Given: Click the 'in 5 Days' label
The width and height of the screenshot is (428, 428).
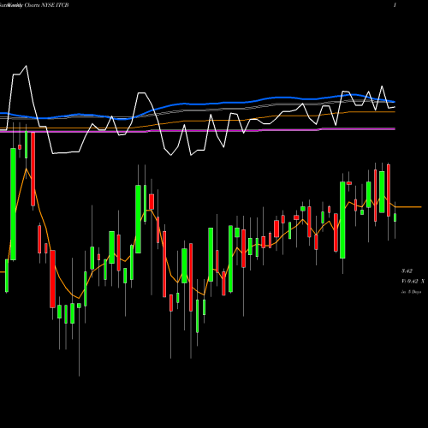Looking at the screenshot, I should coord(411,292).
